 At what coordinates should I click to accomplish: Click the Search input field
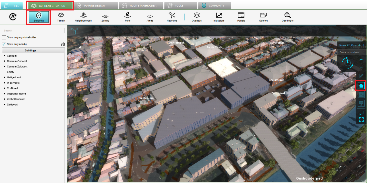click(33, 31)
